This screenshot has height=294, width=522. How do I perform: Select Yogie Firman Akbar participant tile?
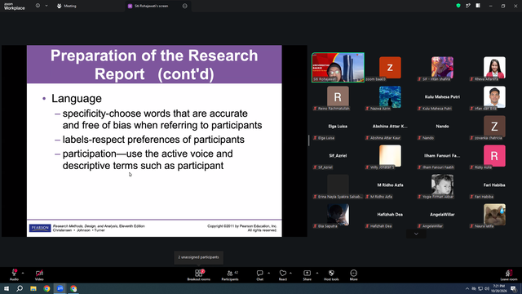(442, 185)
